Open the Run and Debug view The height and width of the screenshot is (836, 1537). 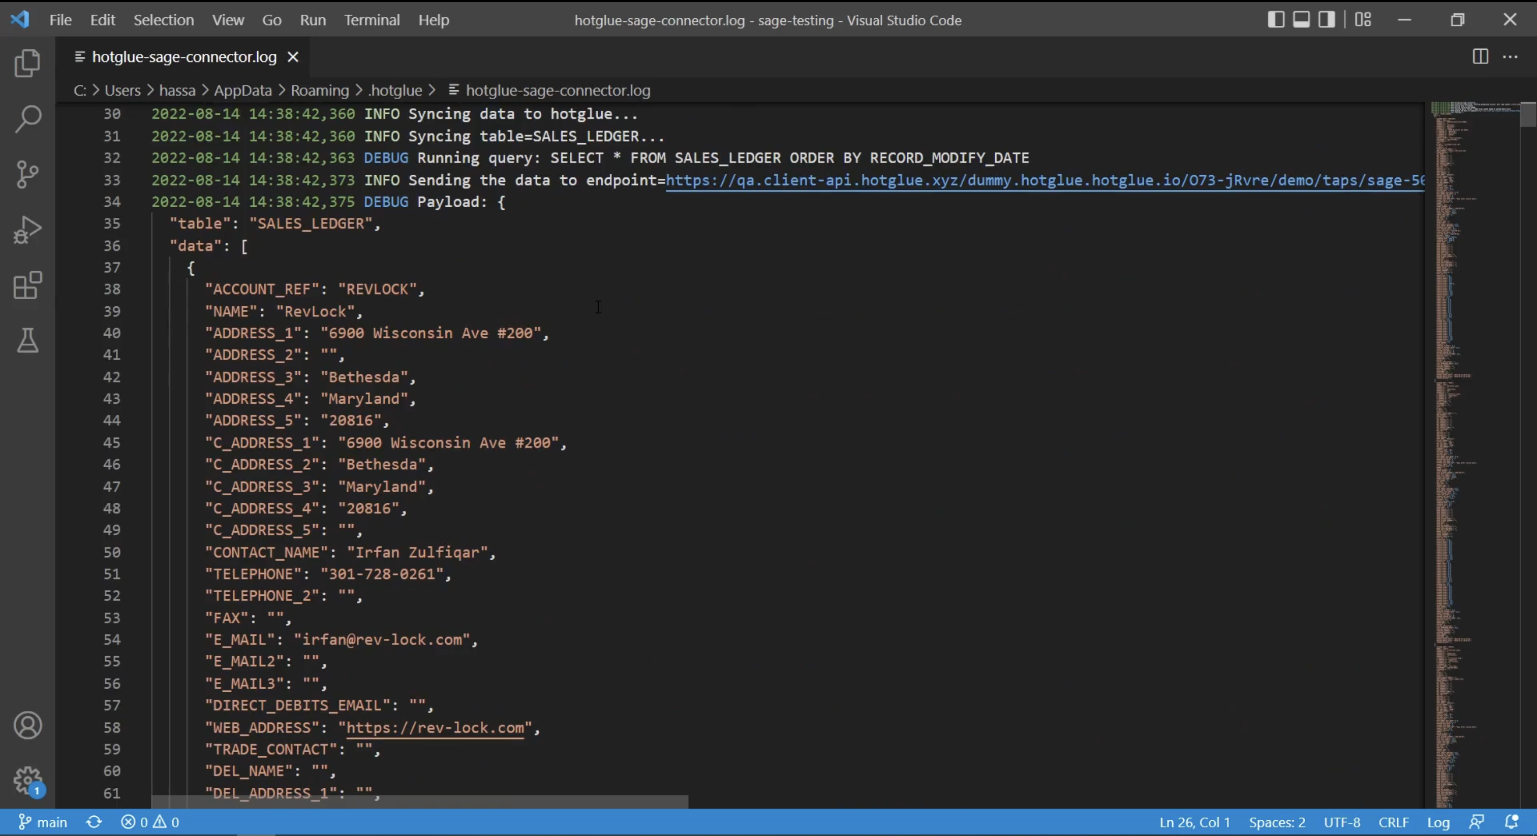click(27, 230)
